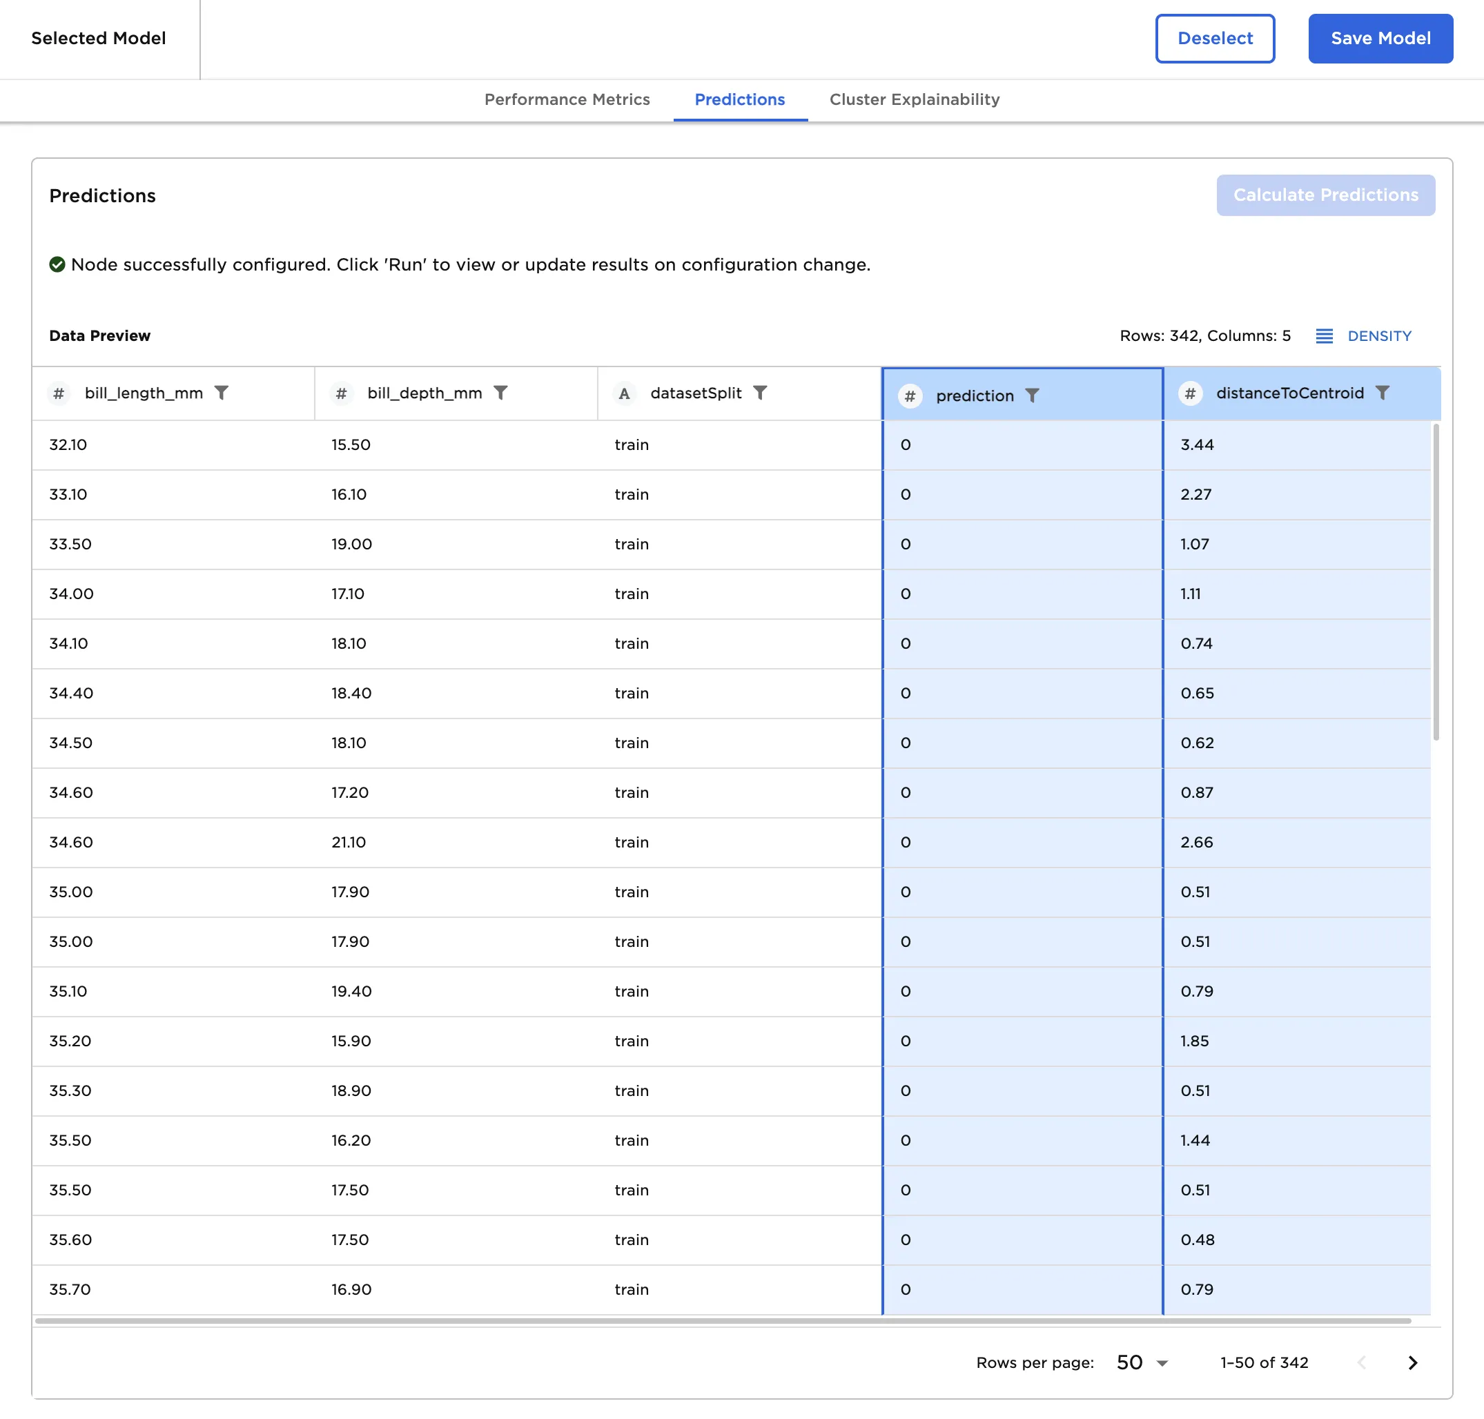1484x1419 pixels.
Task: Click datasetSplit column filter icon
Action: click(760, 393)
